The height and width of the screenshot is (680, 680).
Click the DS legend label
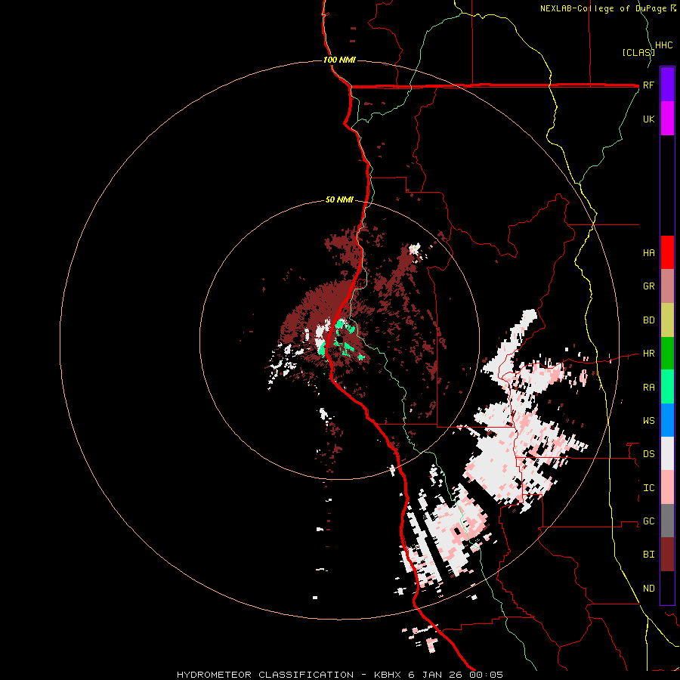pyautogui.click(x=648, y=454)
